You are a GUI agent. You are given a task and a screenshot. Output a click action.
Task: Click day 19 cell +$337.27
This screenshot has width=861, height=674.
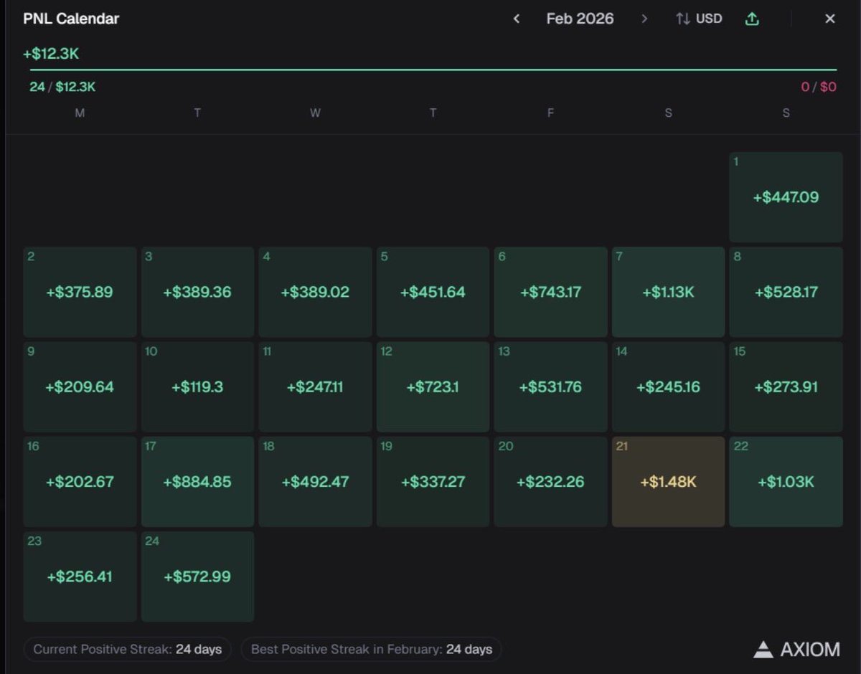pos(433,482)
